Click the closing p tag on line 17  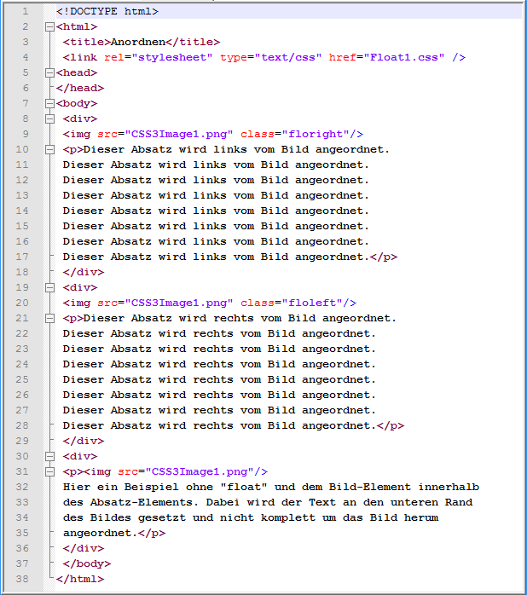(384, 257)
